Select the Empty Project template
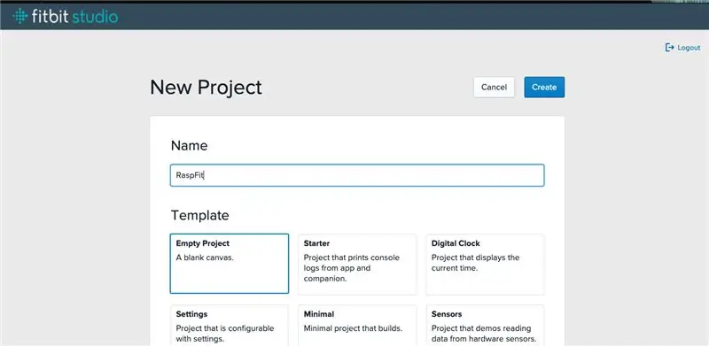Image resolution: width=709 pixels, height=346 pixels. 230,264
